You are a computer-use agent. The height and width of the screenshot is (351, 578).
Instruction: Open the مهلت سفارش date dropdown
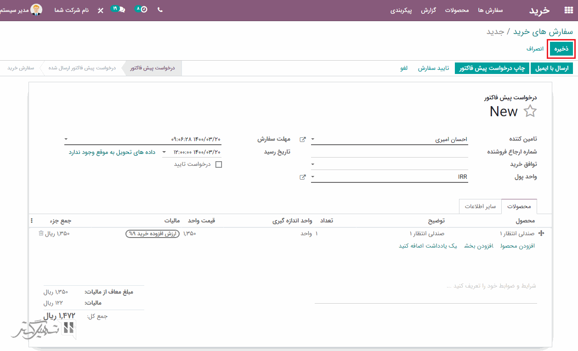66,139
